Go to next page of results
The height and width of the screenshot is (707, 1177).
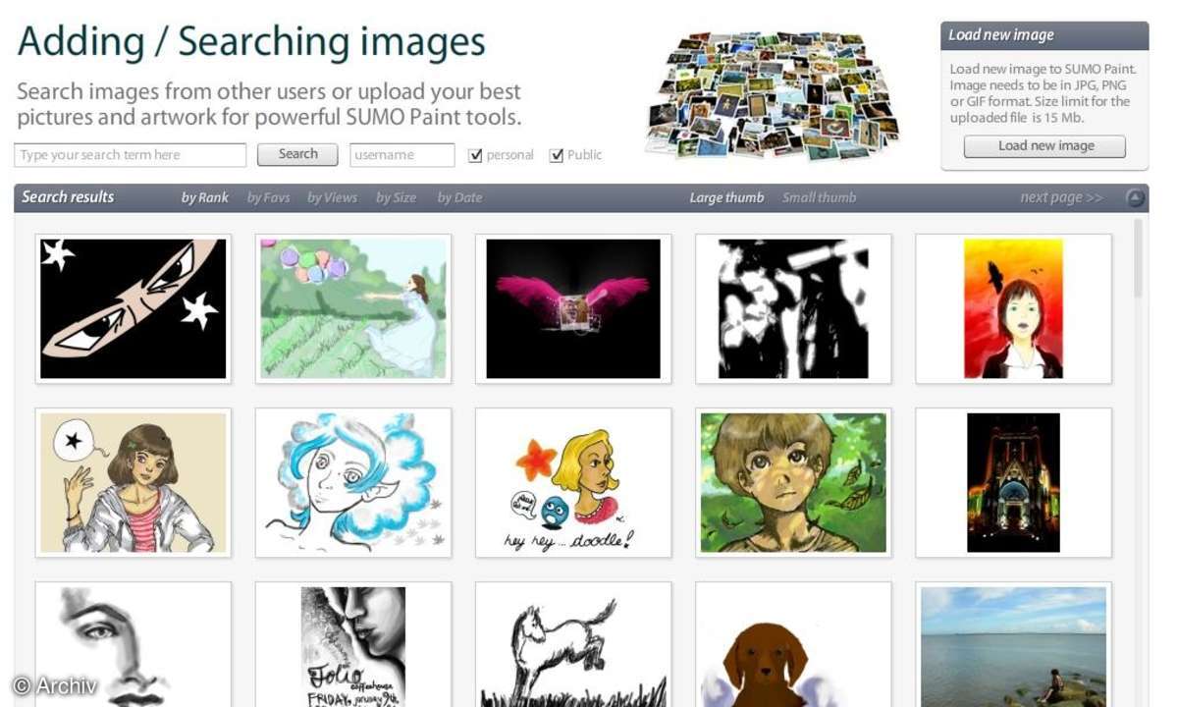1061,197
